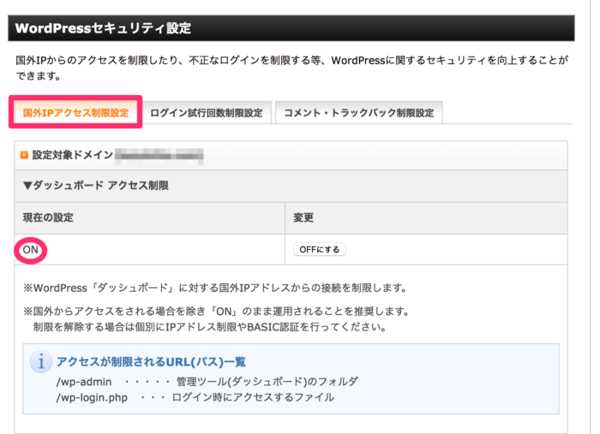Image resolution: width=600 pixels, height=434 pixels.
Task: Switch to ログイン試行回数制限設定 tab
Action: tap(207, 113)
